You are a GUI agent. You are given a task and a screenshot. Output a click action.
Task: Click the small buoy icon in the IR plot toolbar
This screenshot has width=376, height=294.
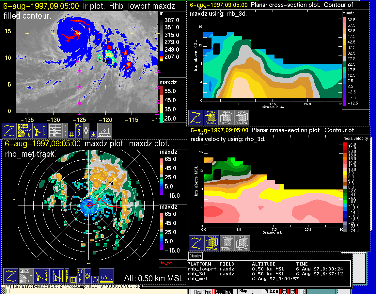click(x=94, y=134)
